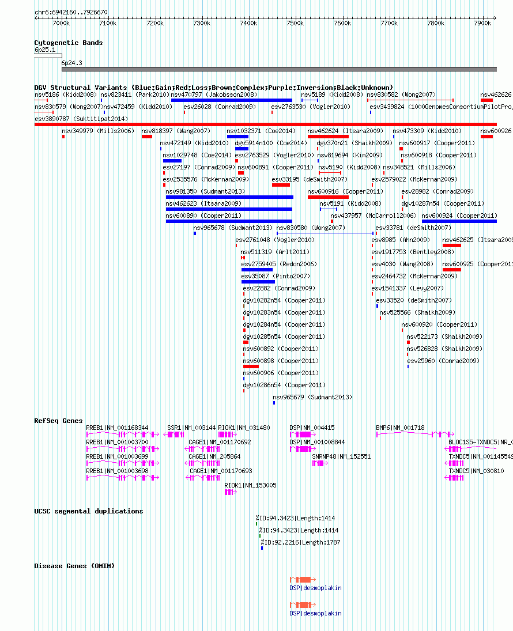Screen dimensions: 513x631
Task: Select the 6p25.1 cytogenetic band
Action: point(48,56)
